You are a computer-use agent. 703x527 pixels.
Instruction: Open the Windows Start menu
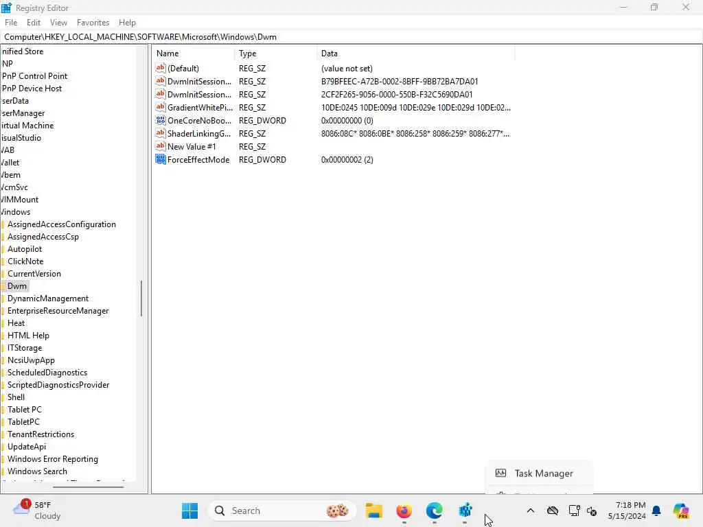point(189,511)
